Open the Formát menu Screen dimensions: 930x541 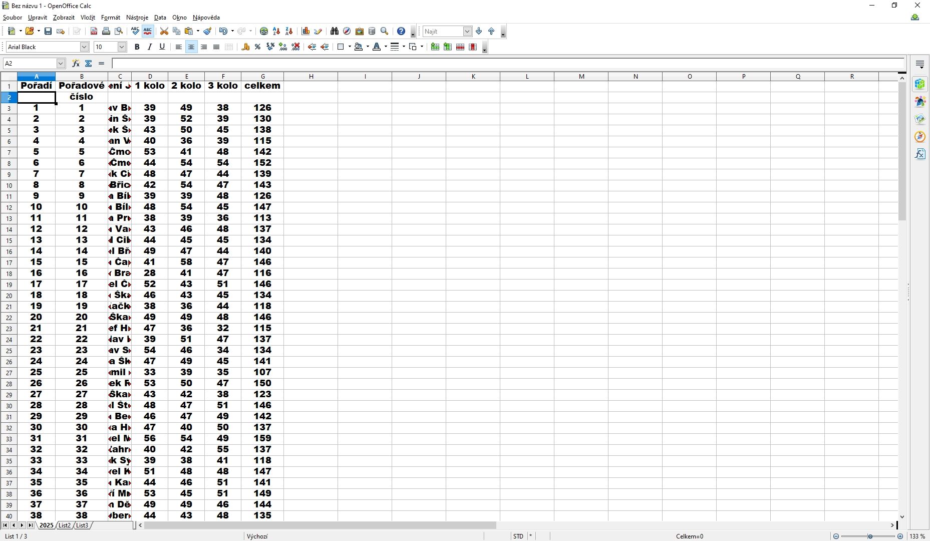point(110,18)
